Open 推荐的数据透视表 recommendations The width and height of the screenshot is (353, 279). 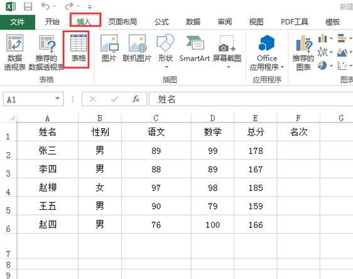click(46, 52)
